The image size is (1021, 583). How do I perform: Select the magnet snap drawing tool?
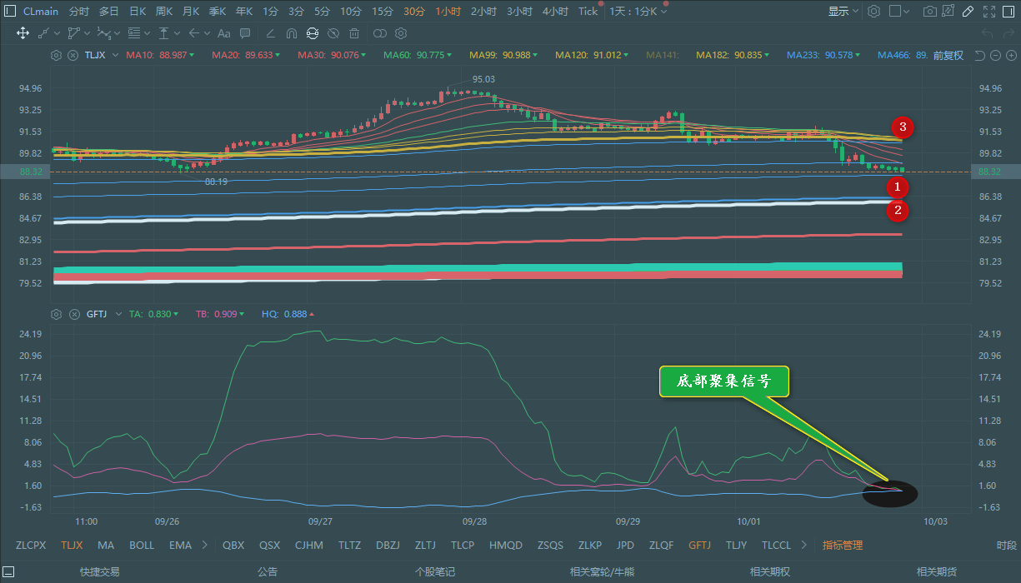[x=291, y=33]
